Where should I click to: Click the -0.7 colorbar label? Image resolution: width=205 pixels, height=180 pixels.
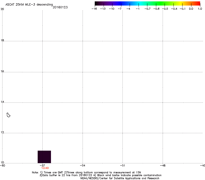147,9
